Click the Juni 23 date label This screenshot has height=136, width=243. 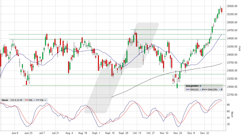(28, 133)
